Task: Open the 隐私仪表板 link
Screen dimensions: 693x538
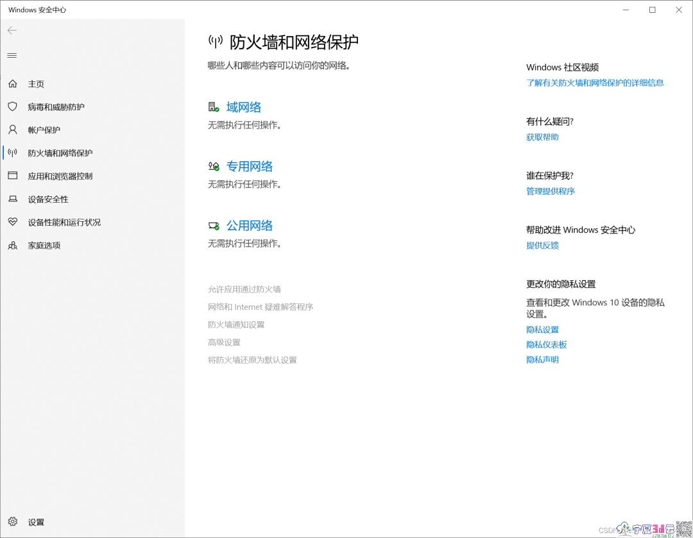Action: click(x=546, y=344)
